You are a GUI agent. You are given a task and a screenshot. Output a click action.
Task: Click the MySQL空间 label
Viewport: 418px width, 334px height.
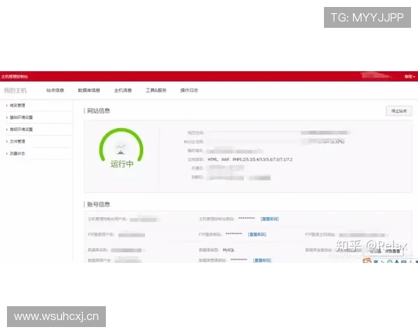point(194,142)
